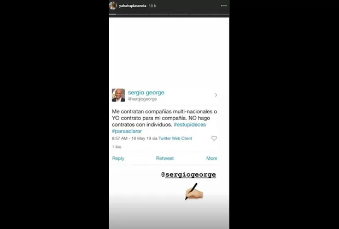Click the yahairaplasencia username
This screenshot has width=339, height=229.
coord(132,6)
